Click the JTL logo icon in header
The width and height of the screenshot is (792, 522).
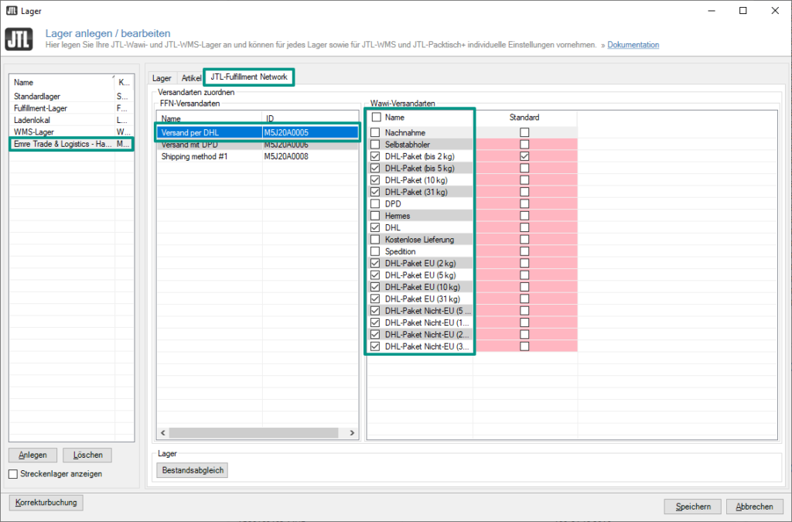tap(19, 39)
